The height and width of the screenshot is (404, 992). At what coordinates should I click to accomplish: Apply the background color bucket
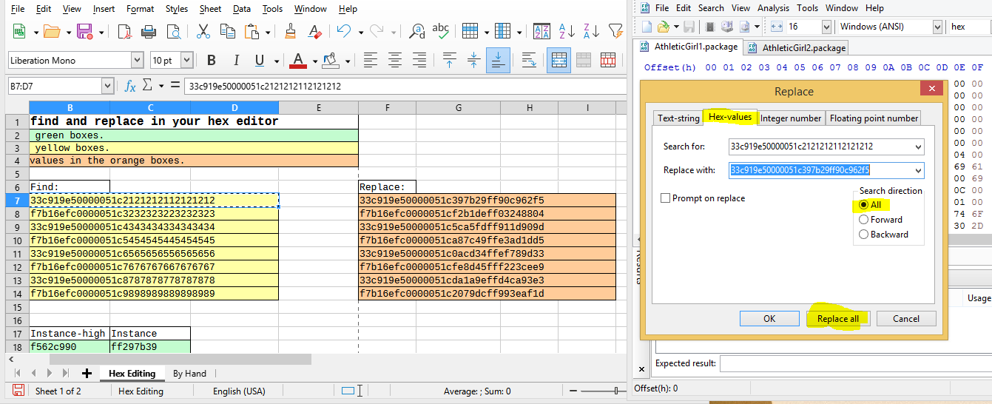click(330, 61)
